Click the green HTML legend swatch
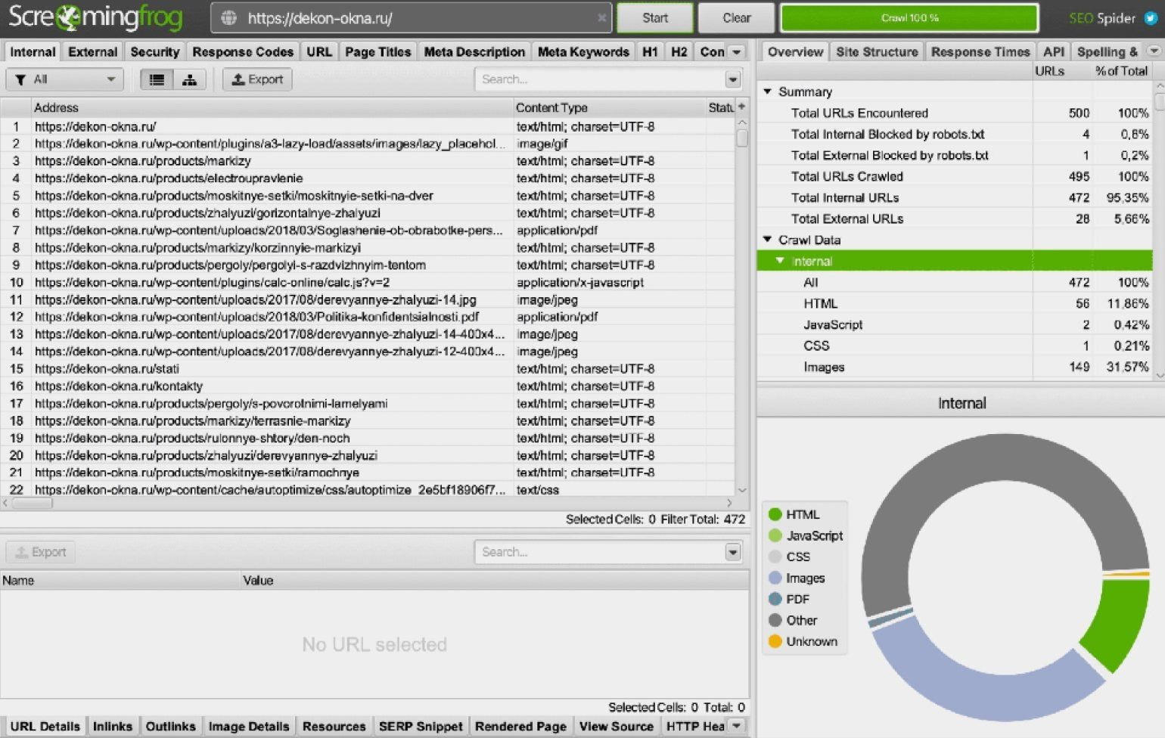This screenshot has height=738, width=1165. click(775, 514)
